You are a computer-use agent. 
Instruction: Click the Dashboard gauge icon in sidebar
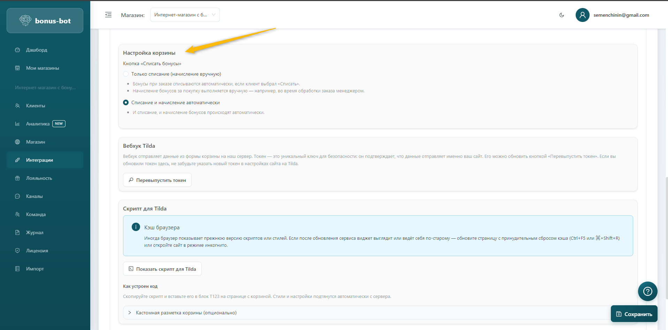point(17,50)
